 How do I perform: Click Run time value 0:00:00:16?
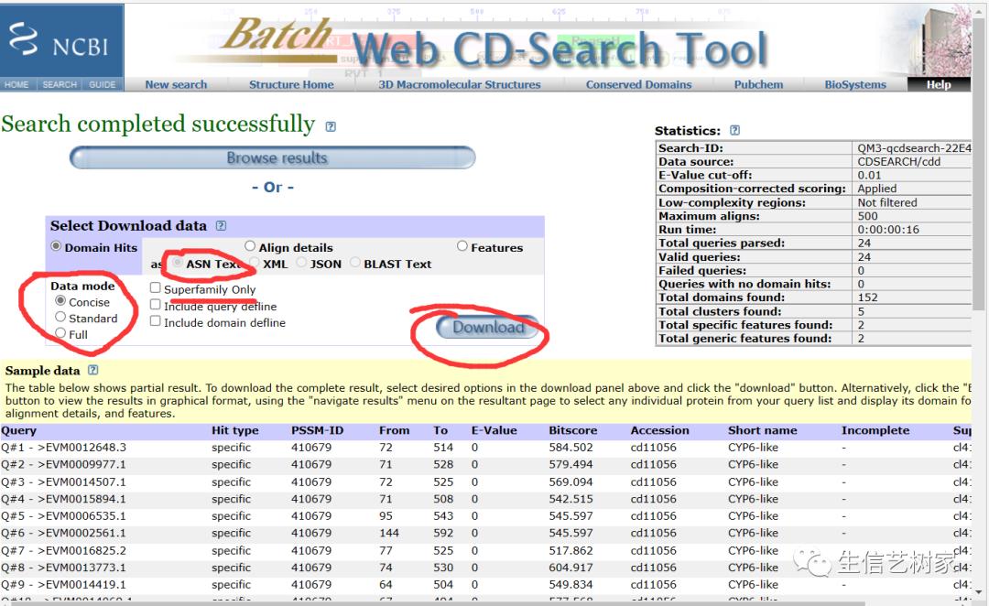(x=888, y=230)
